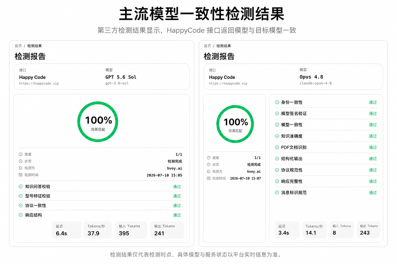Open the https://happycode.vip link in Opus report
The height and width of the screenshot is (264, 397).
pos(228,84)
